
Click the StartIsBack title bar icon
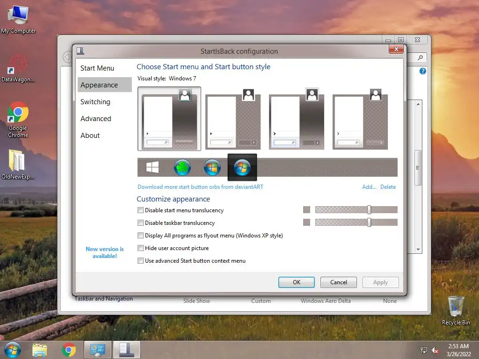click(x=80, y=50)
